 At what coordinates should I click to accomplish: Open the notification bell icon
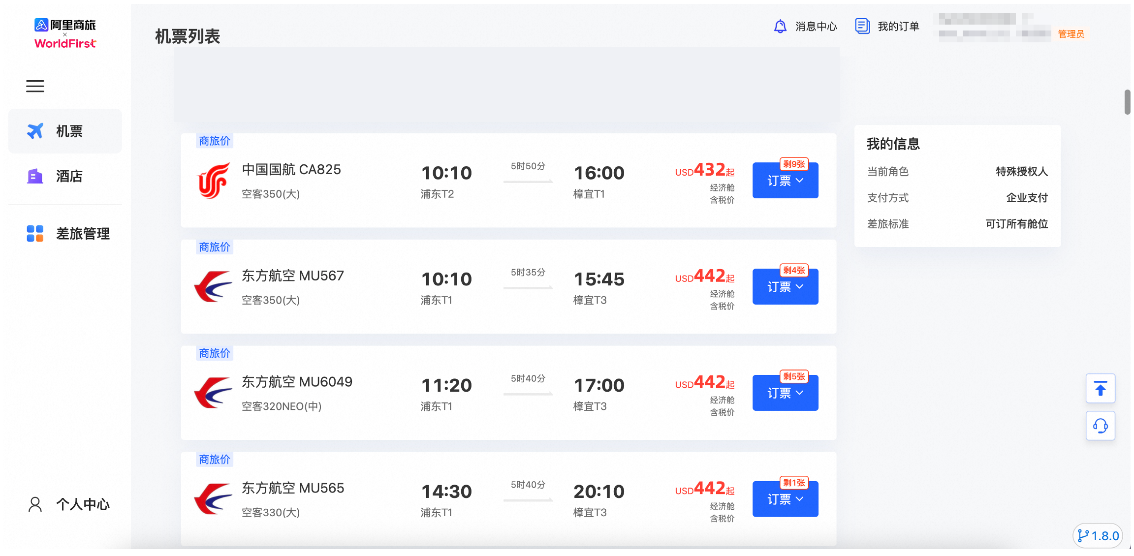pos(780,26)
